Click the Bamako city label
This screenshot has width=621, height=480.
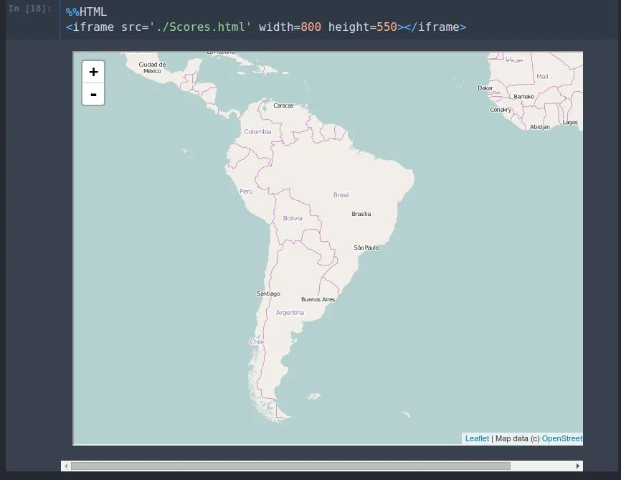[x=524, y=97]
